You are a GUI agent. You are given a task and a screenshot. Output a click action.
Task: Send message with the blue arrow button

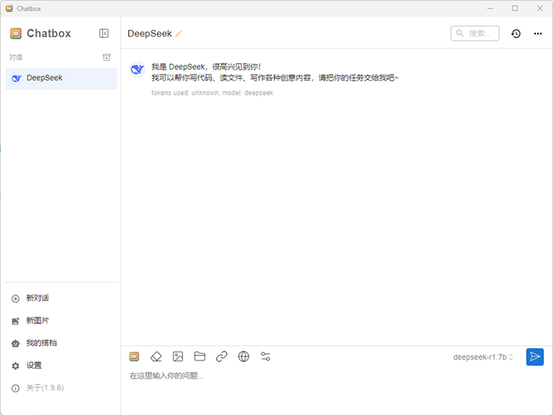(x=534, y=357)
